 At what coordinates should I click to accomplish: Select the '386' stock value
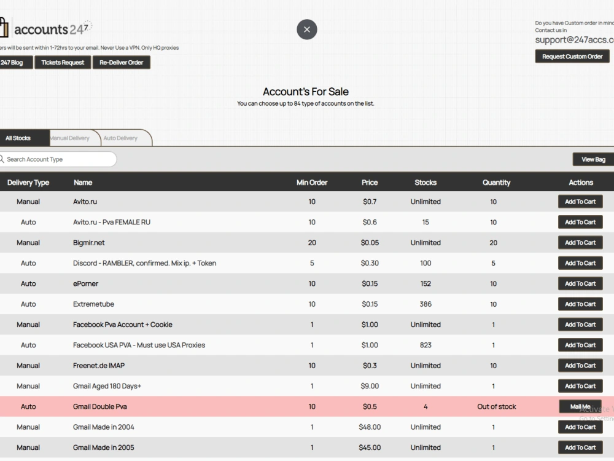pos(426,304)
